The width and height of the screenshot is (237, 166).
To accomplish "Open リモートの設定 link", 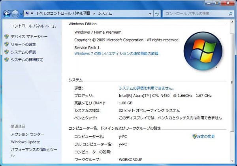I will pyautogui.click(x=23, y=44).
